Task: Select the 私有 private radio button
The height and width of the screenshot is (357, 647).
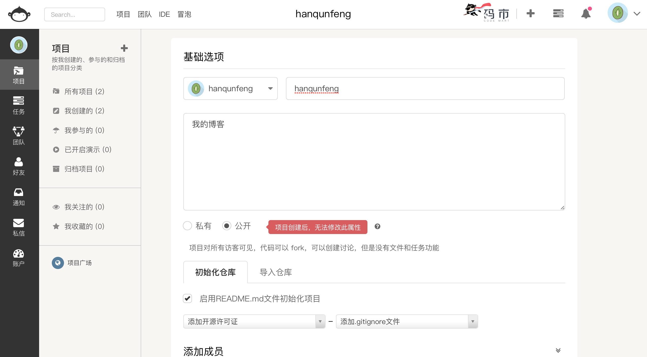Action: 187,226
